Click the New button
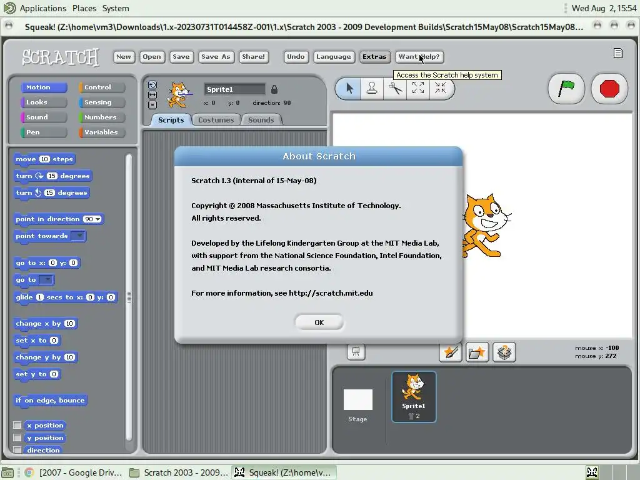 pos(124,57)
